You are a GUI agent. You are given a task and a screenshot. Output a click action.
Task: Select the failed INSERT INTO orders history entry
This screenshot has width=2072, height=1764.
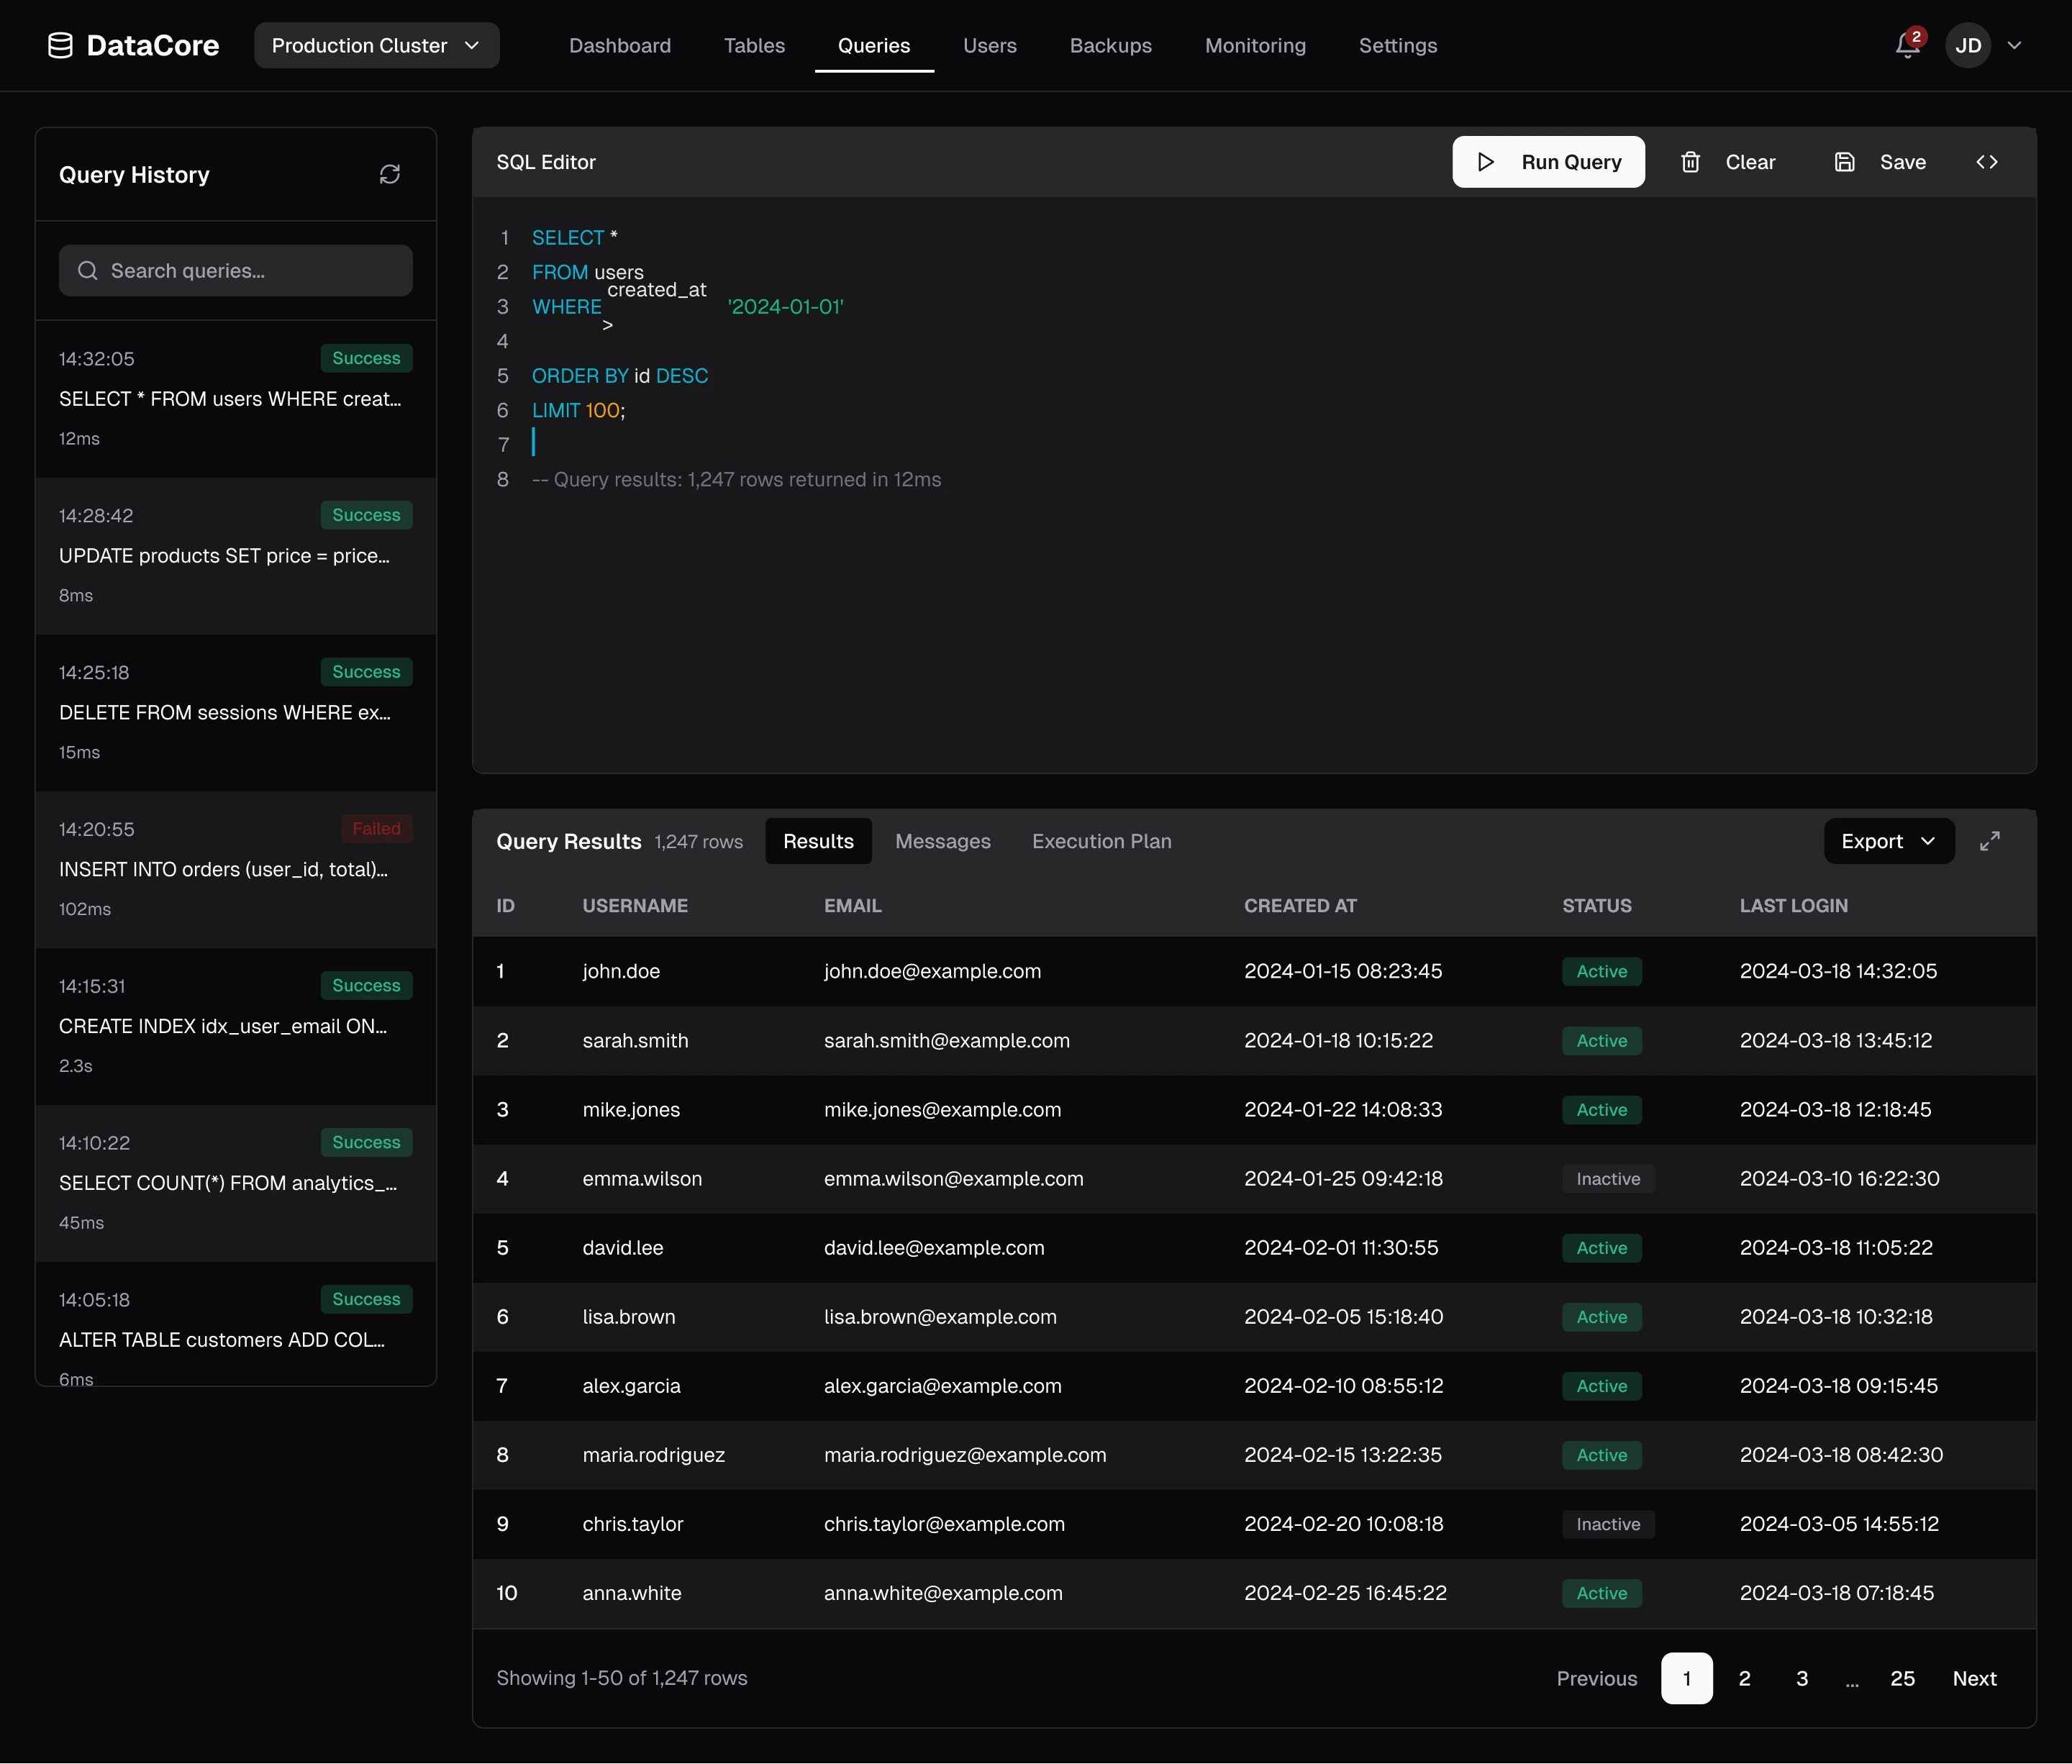(x=236, y=869)
